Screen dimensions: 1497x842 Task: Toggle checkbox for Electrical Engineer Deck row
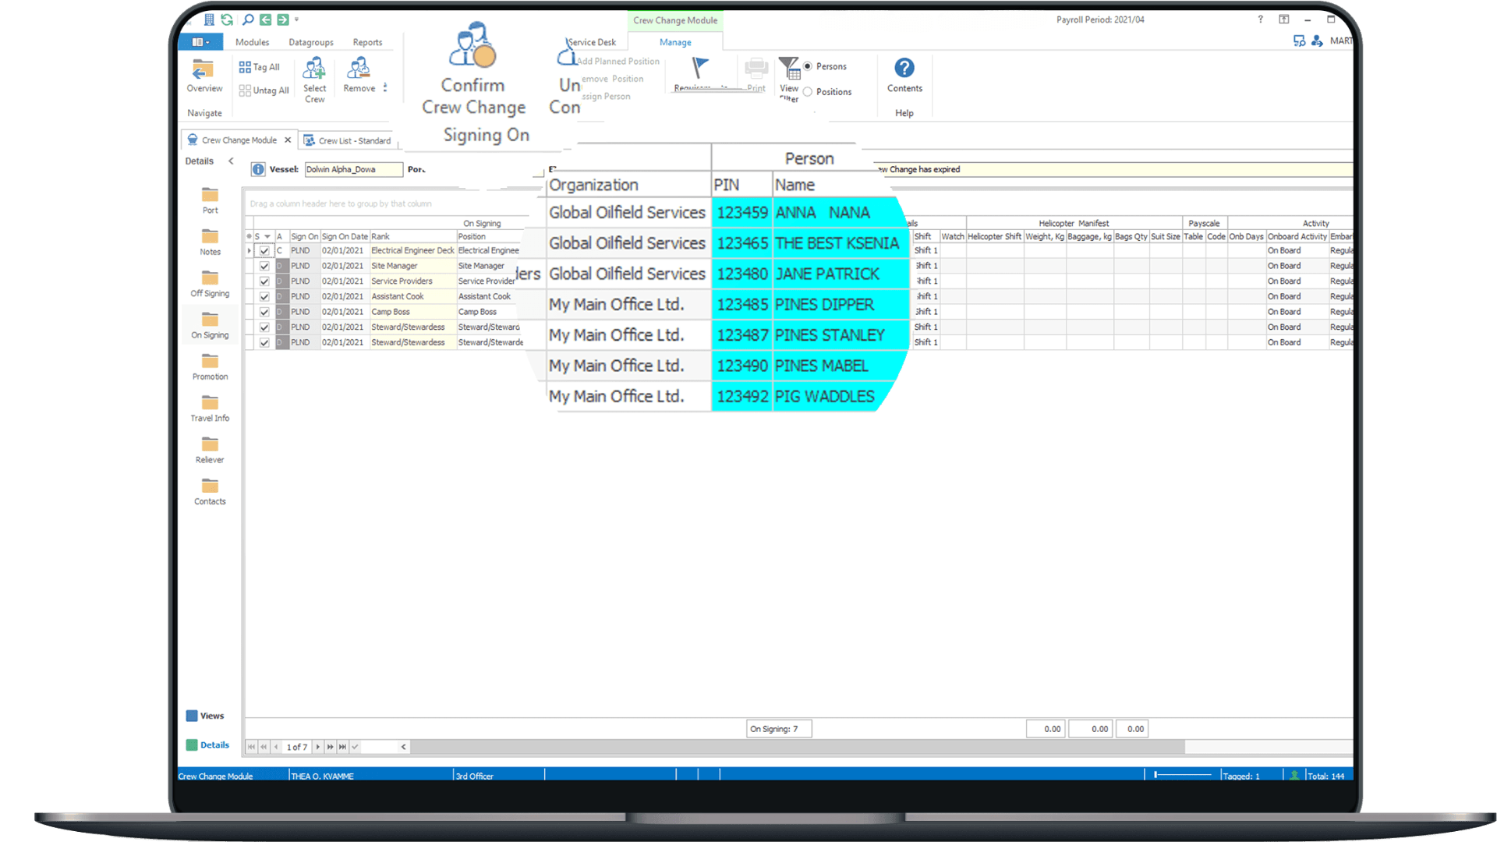[264, 251]
